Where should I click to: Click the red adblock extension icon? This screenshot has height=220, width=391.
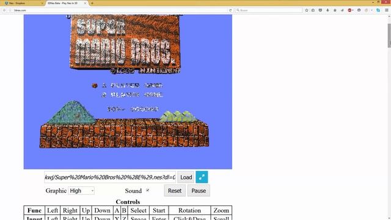350,10
